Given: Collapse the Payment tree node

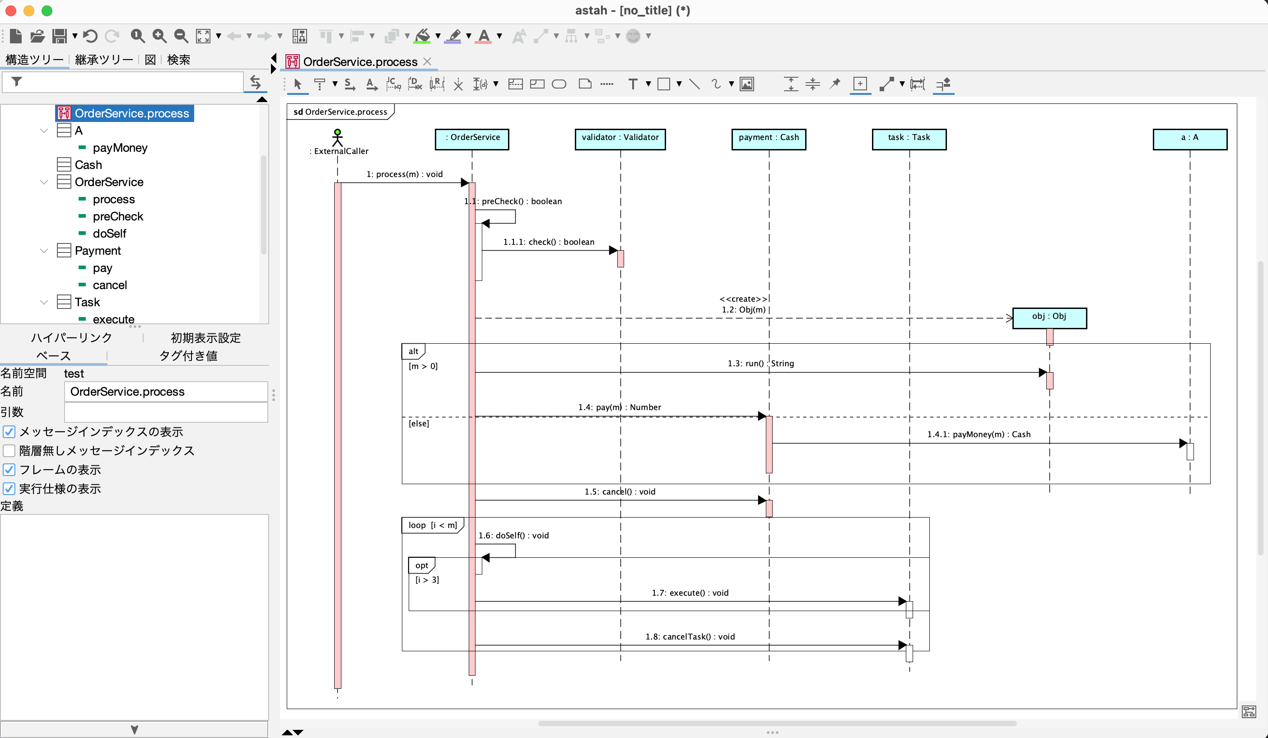Looking at the screenshot, I should coord(44,250).
